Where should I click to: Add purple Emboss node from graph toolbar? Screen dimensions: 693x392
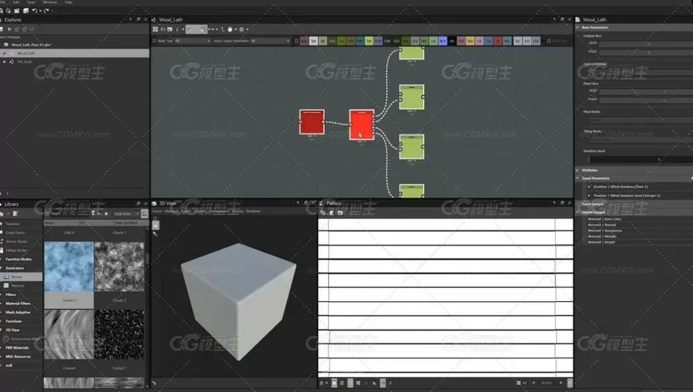378,41
